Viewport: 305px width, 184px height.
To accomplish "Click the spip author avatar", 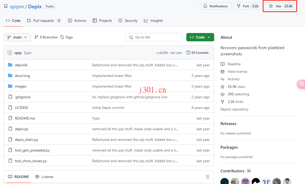I will (x=10, y=53).
